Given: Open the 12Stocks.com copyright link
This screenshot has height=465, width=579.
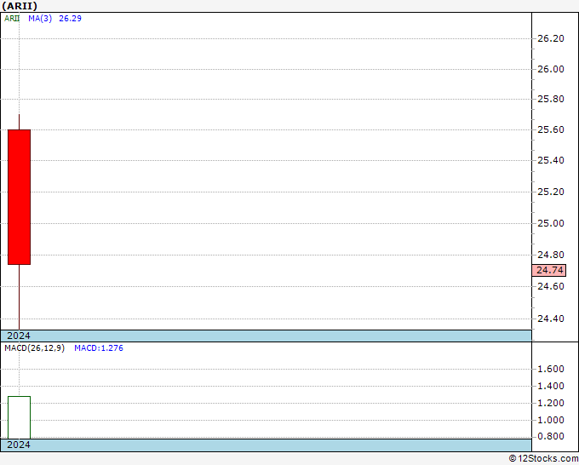Looking at the screenshot, I should point(543,458).
